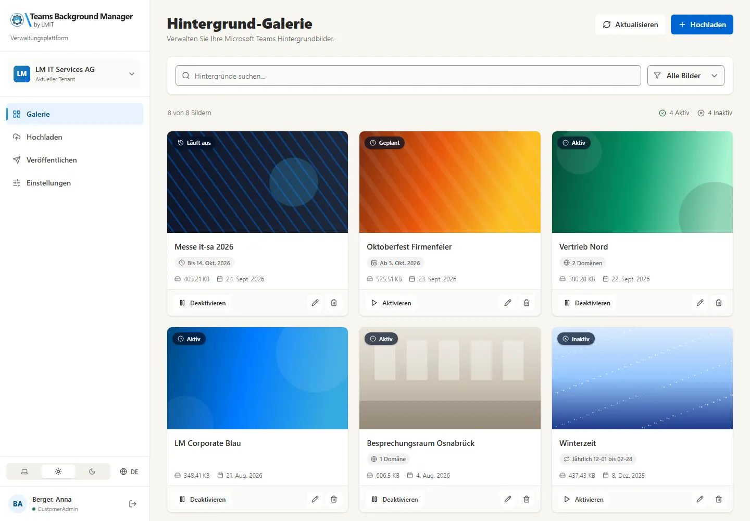
Task: Switch to dark theme mode
Action: (92, 472)
